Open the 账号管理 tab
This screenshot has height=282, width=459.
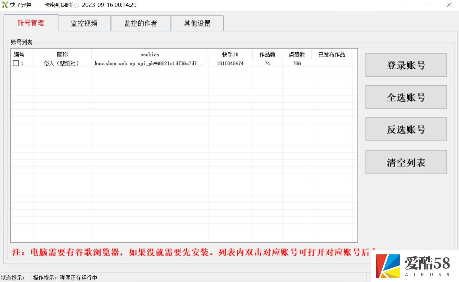click(31, 23)
